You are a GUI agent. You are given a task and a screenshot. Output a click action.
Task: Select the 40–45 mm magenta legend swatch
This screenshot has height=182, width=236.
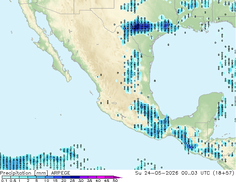click(x=101, y=177)
